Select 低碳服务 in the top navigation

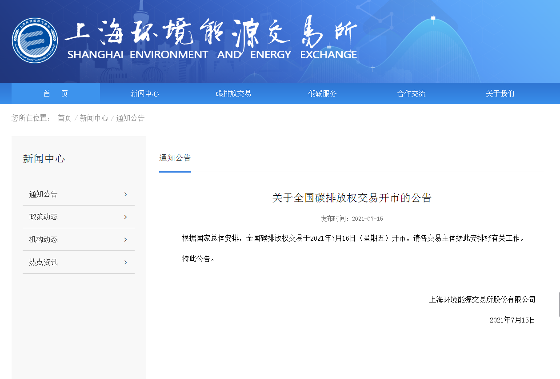pyautogui.click(x=322, y=93)
